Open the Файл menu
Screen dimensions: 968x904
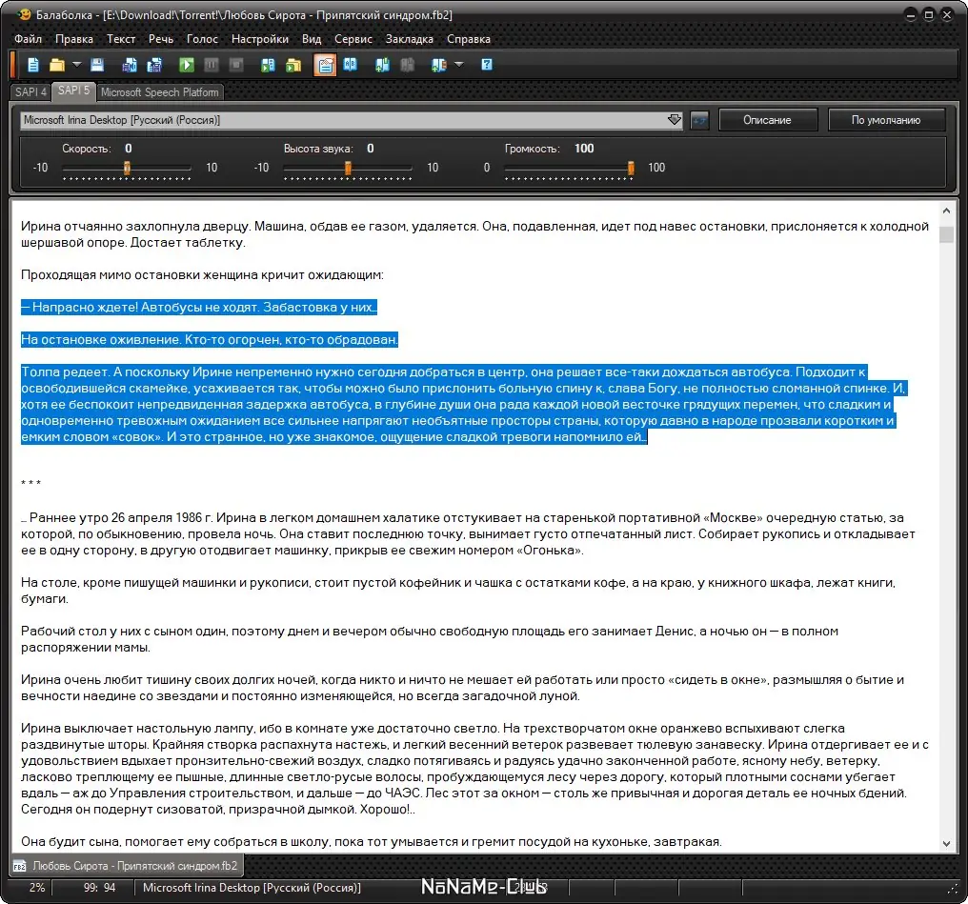pyautogui.click(x=29, y=39)
